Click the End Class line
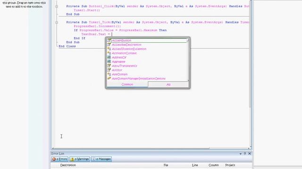This screenshot has width=302, height=169. point(67,46)
